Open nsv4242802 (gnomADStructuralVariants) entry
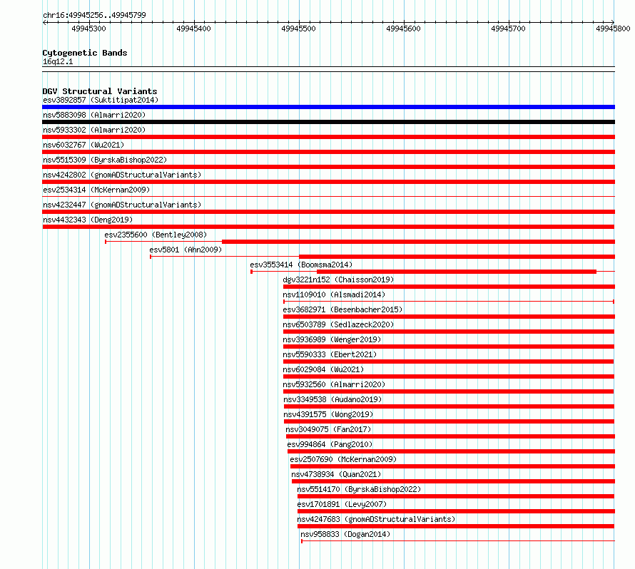The width and height of the screenshot is (635, 569). coord(122,175)
